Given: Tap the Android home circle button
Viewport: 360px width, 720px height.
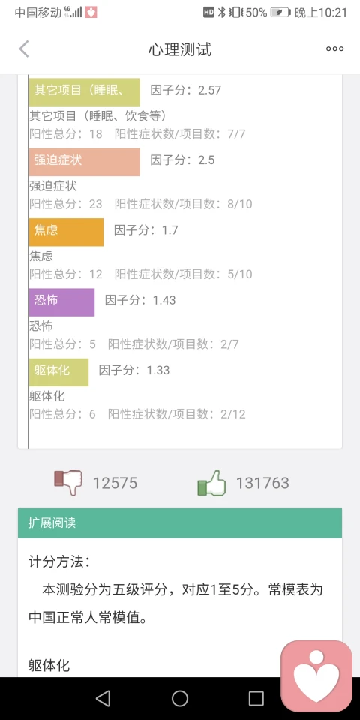Looking at the screenshot, I should pos(180,698).
